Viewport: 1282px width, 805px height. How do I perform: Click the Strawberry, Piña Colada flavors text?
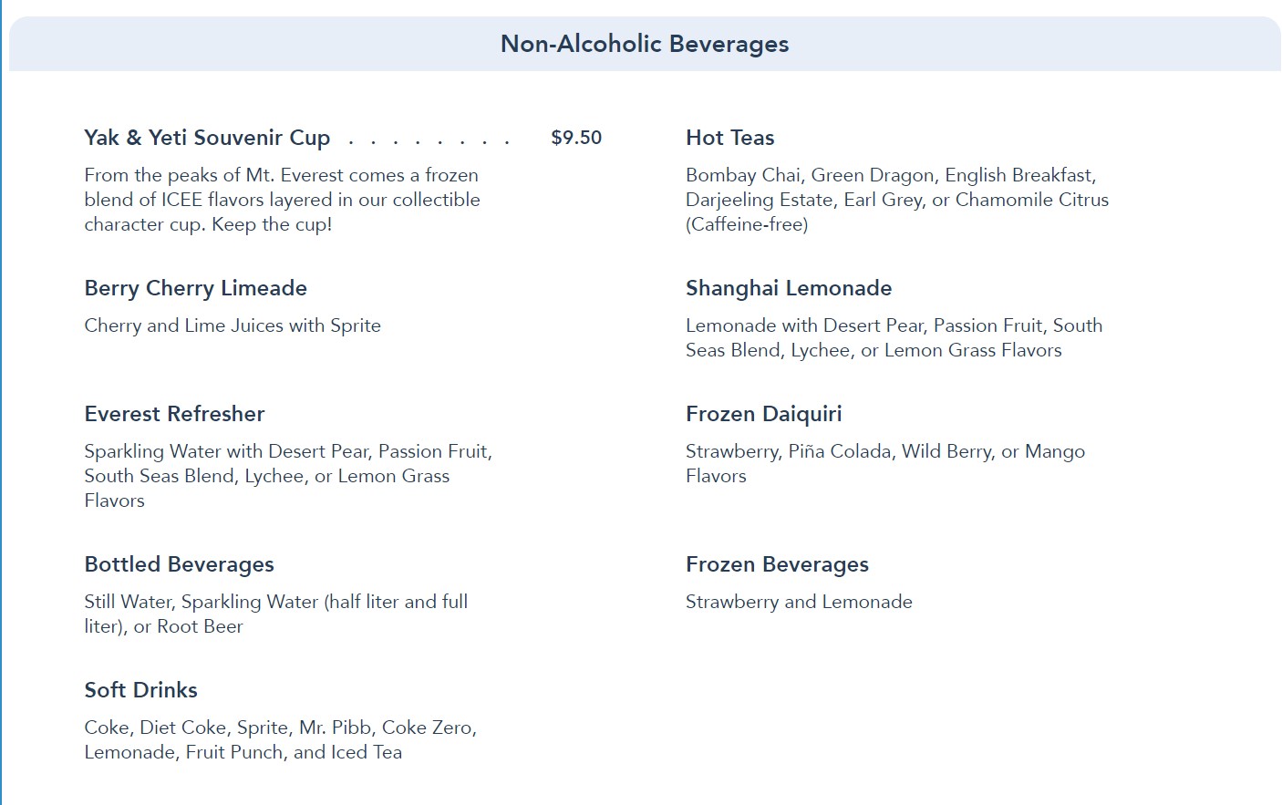[884, 463]
